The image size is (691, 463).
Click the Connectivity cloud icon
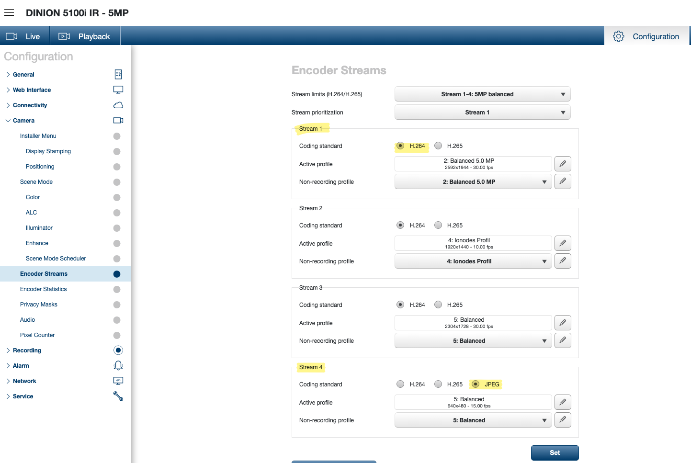pos(118,105)
